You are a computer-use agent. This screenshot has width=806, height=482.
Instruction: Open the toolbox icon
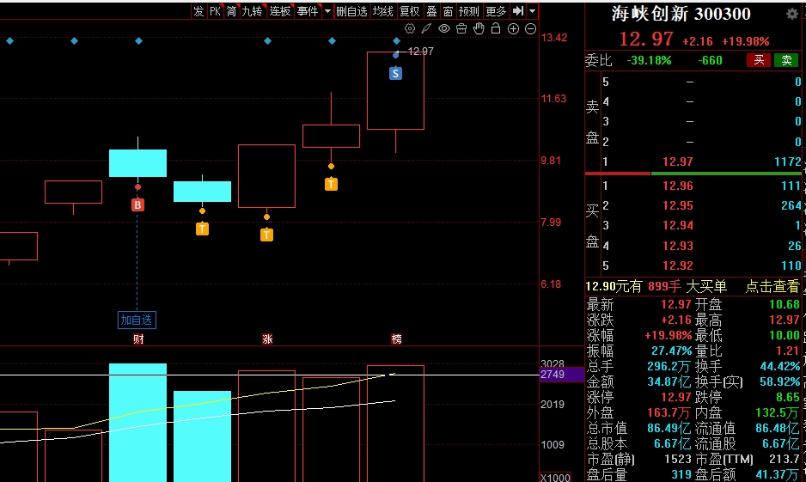tap(461, 28)
